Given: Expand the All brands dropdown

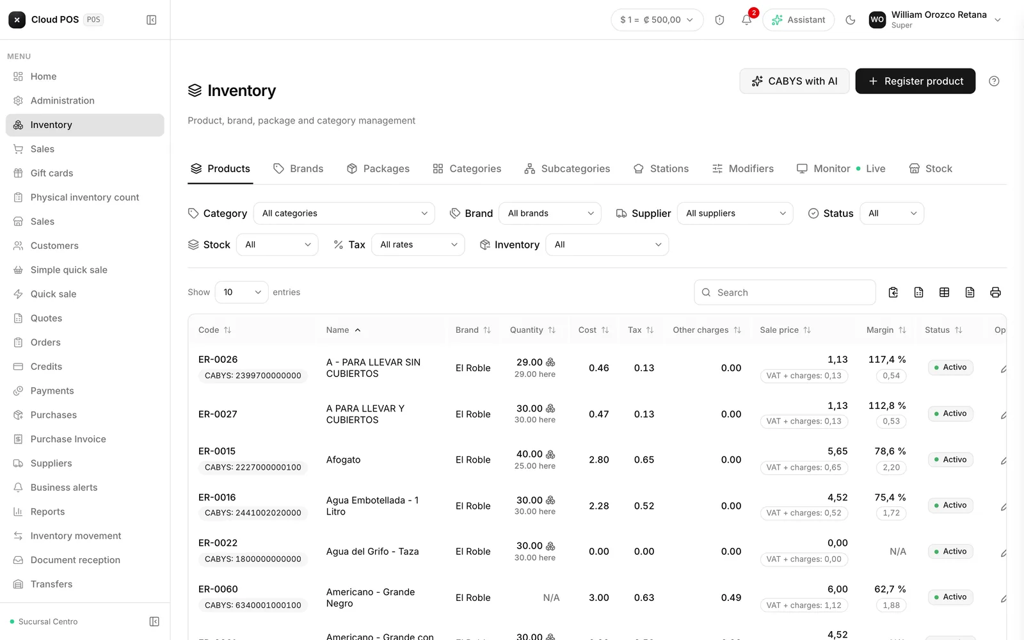Looking at the screenshot, I should (x=550, y=213).
